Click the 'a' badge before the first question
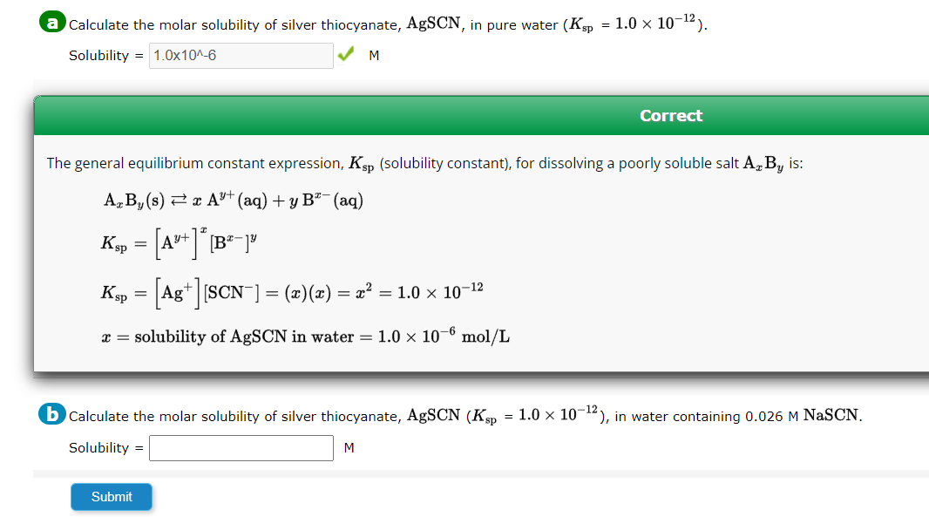929x517 pixels. (52, 21)
